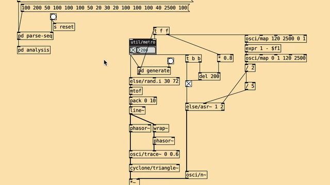Open the pd parse-seq subpatch object
The width and height of the screenshot is (330, 185).
pyautogui.click(x=35, y=36)
